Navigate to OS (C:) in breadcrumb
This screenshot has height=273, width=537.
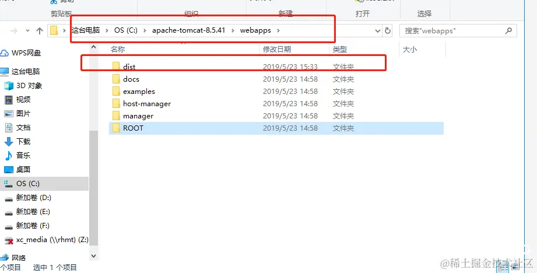pyautogui.click(x=126, y=30)
